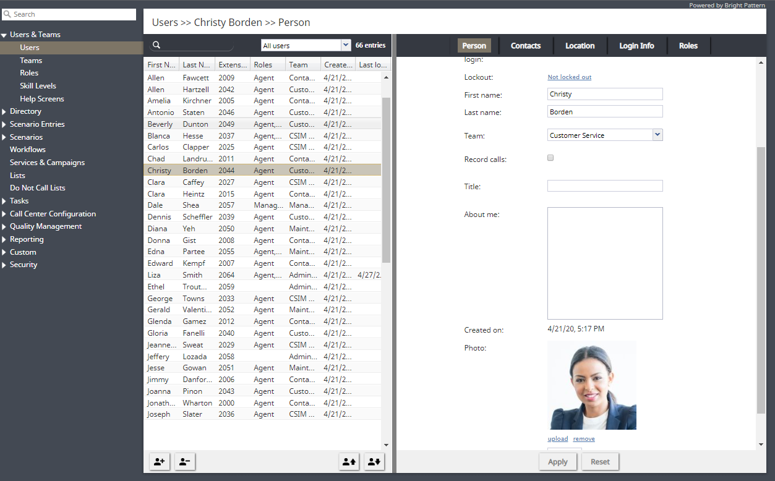
Task: Click the magnifier icon in user list search
Action: [x=156, y=45]
